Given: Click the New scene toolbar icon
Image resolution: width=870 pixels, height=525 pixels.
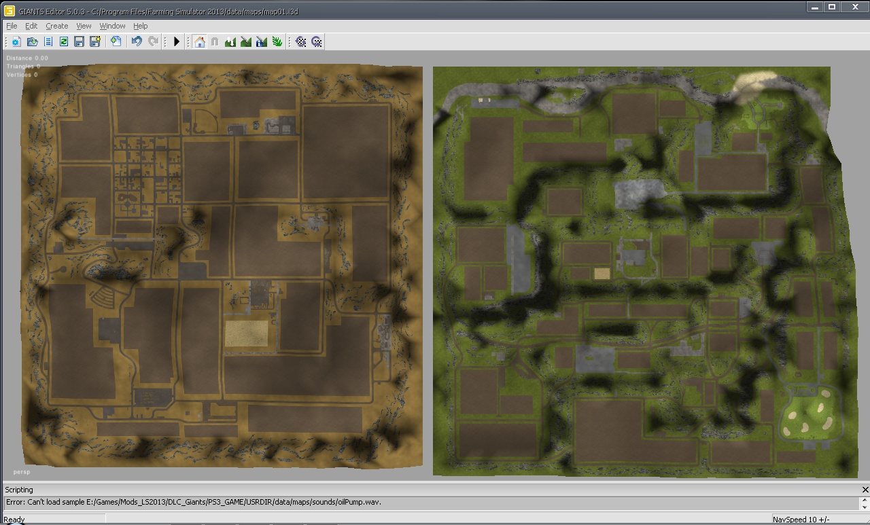Looking at the screenshot, I should coord(16,42).
